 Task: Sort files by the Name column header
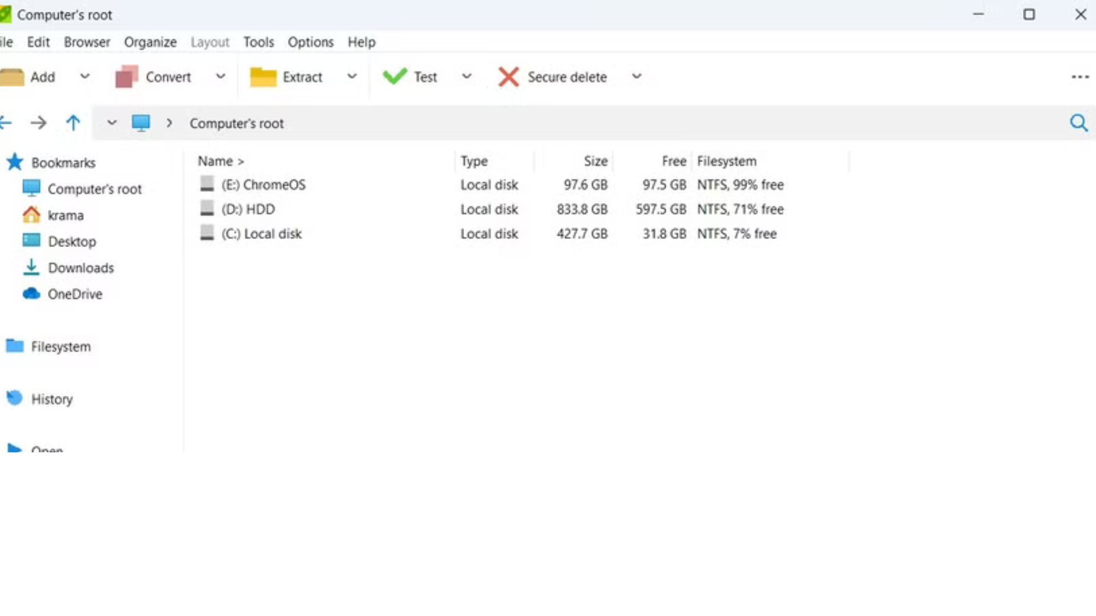[x=215, y=161]
